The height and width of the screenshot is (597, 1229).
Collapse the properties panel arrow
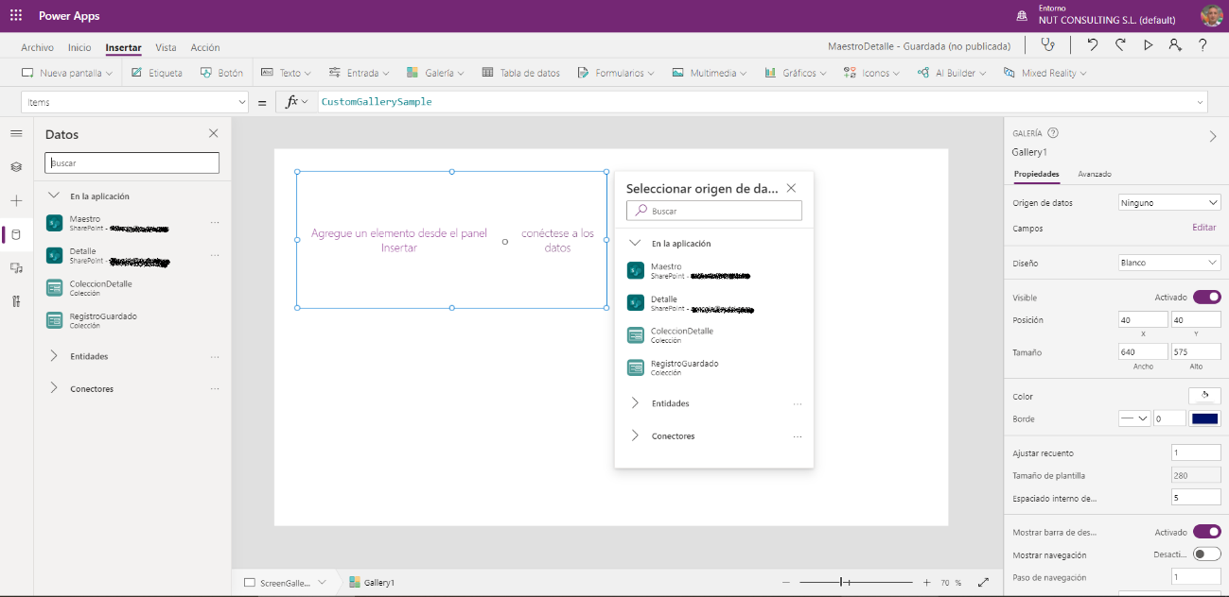(x=1213, y=136)
